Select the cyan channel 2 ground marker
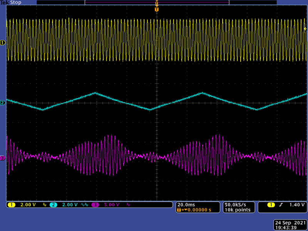Image resolution: width=308 pixels, height=231 pixels. [3, 103]
